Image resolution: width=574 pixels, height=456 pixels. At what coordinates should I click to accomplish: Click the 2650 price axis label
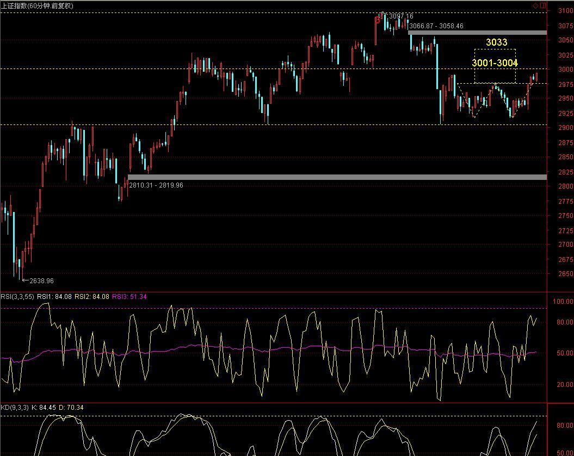click(565, 273)
